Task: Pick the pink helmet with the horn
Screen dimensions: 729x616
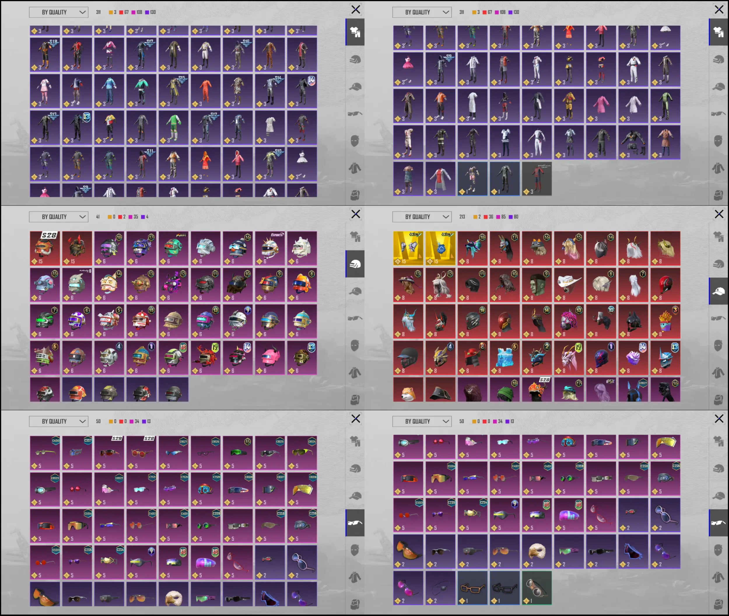Action: click(270, 357)
